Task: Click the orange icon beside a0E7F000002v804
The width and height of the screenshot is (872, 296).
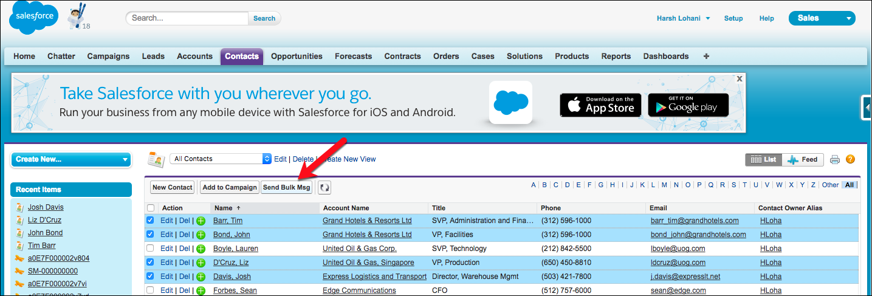Action: tap(19, 258)
